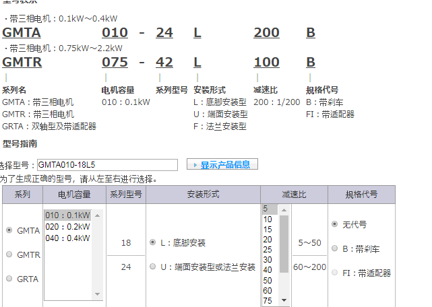Select the B：带刹车 option

point(335,248)
